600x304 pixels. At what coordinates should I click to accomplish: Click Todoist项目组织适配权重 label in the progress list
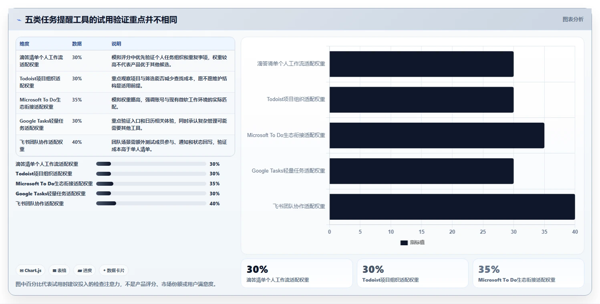coord(44,174)
